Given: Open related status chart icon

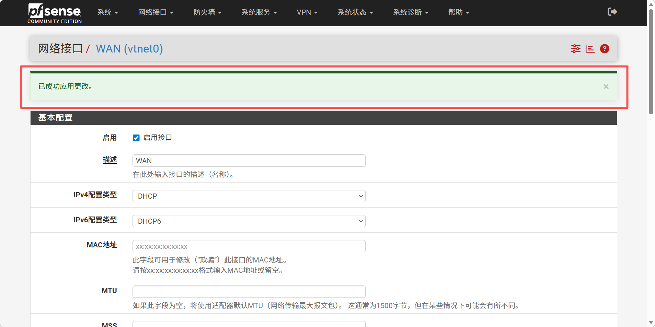Looking at the screenshot, I should (590, 49).
